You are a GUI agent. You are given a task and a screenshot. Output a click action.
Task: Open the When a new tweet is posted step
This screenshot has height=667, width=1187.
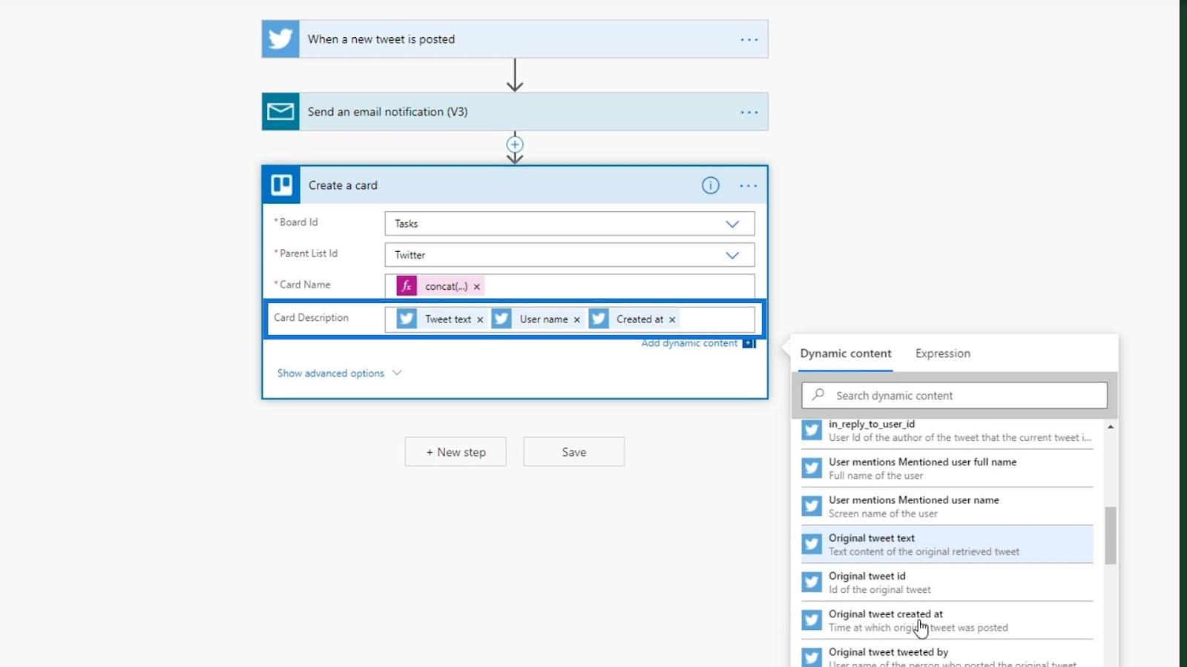coord(515,39)
